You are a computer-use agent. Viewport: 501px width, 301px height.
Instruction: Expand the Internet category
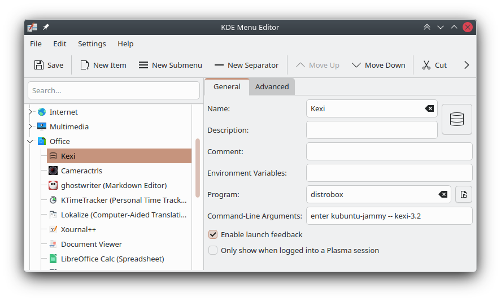point(31,112)
